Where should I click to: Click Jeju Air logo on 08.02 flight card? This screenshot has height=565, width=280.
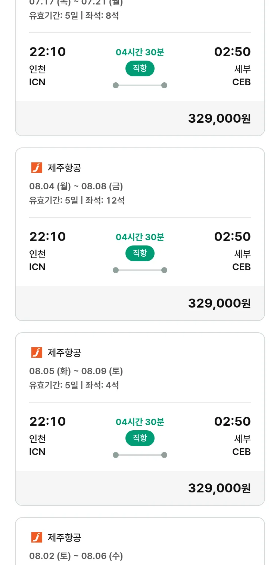pos(37,537)
